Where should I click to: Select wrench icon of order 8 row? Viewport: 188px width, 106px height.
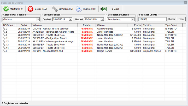coord(4,51)
